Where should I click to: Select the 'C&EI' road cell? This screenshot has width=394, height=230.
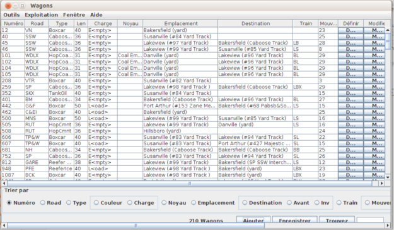click(x=37, y=112)
